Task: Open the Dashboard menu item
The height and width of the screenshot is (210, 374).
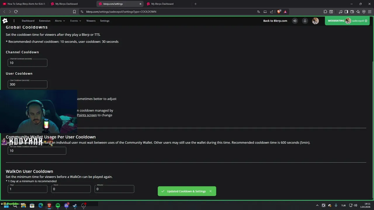Action: (28, 21)
